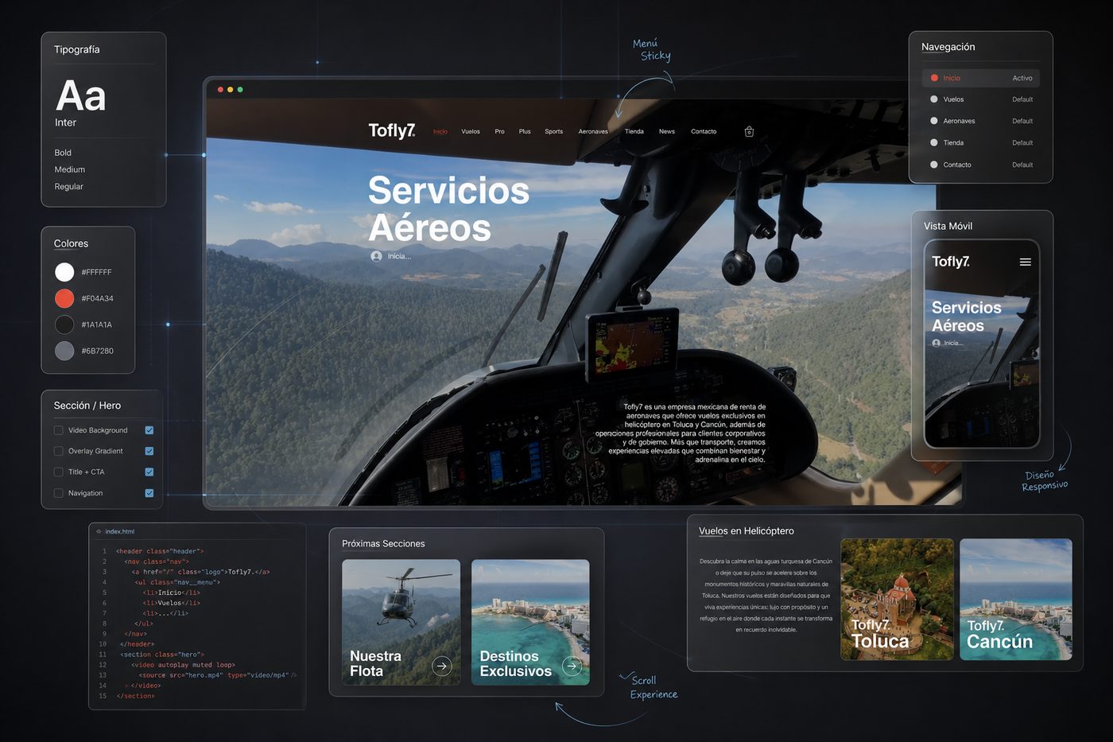
Task: Open the Tienda item in the site menu
Action: coord(634,131)
